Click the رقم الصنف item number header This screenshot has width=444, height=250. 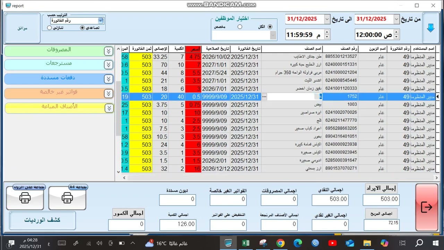pos(341,49)
